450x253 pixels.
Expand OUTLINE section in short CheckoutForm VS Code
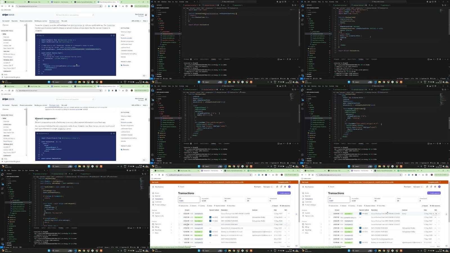(x=158, y=74)
